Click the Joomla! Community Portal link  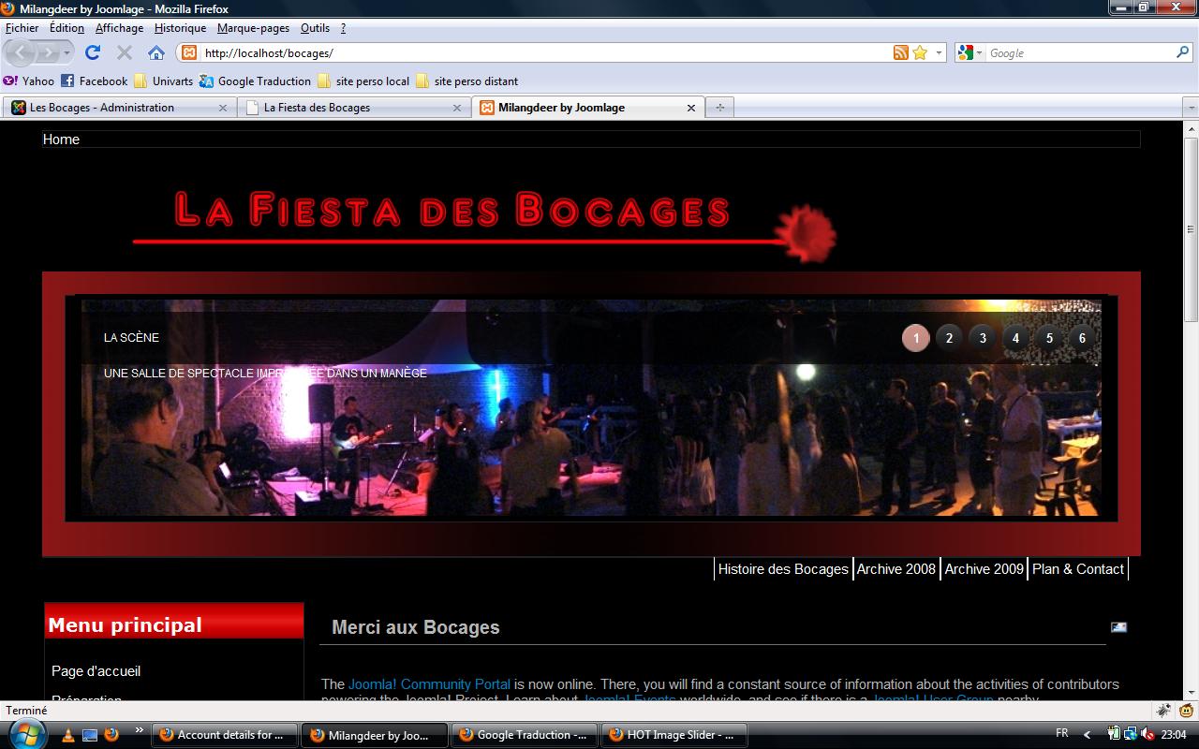coord(429,684)
